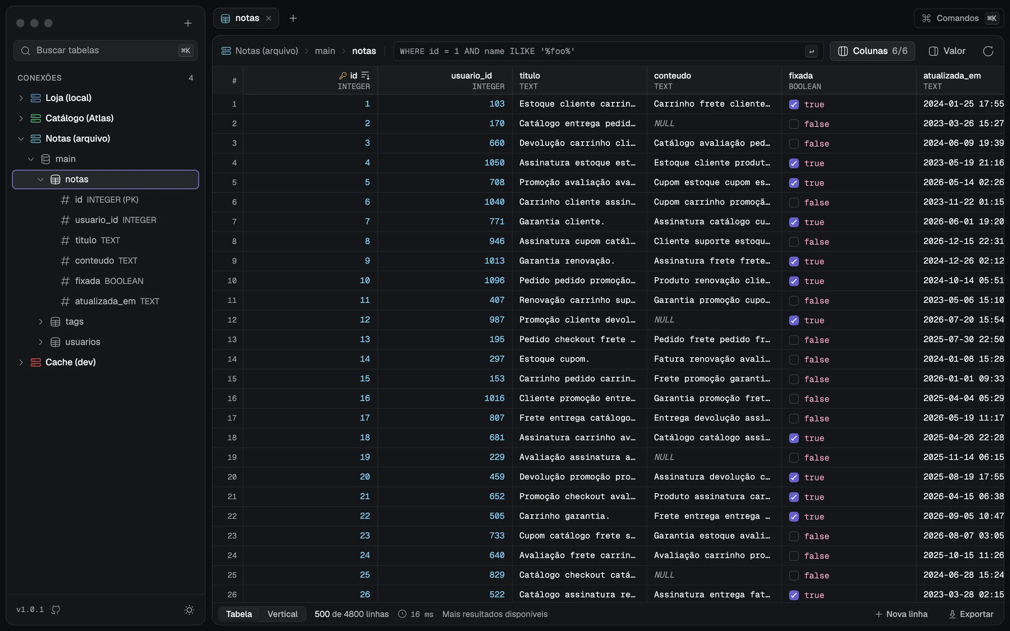The height and width of the screenshot is (631, 1010).
Task: Open a new tab with the plus beside notas tab
Action: pyautogui.click(x=293, y=18)
